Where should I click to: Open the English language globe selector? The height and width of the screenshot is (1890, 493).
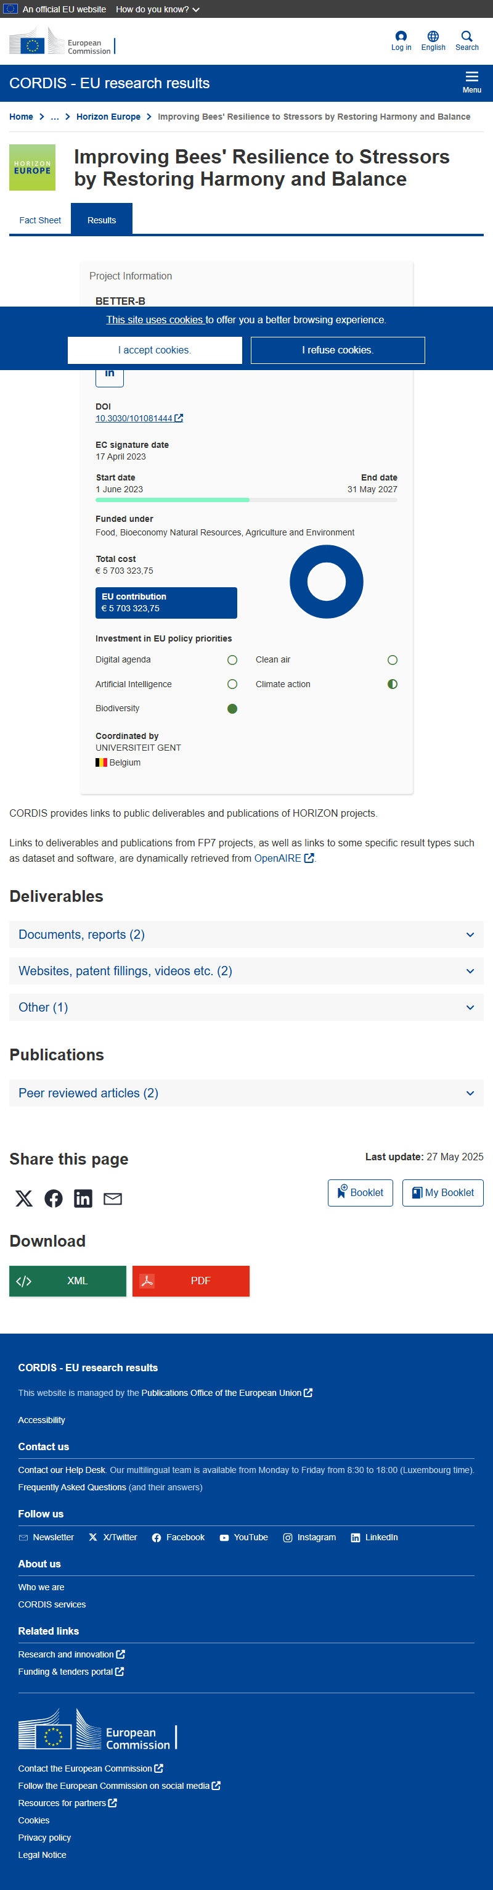[433, 41]
